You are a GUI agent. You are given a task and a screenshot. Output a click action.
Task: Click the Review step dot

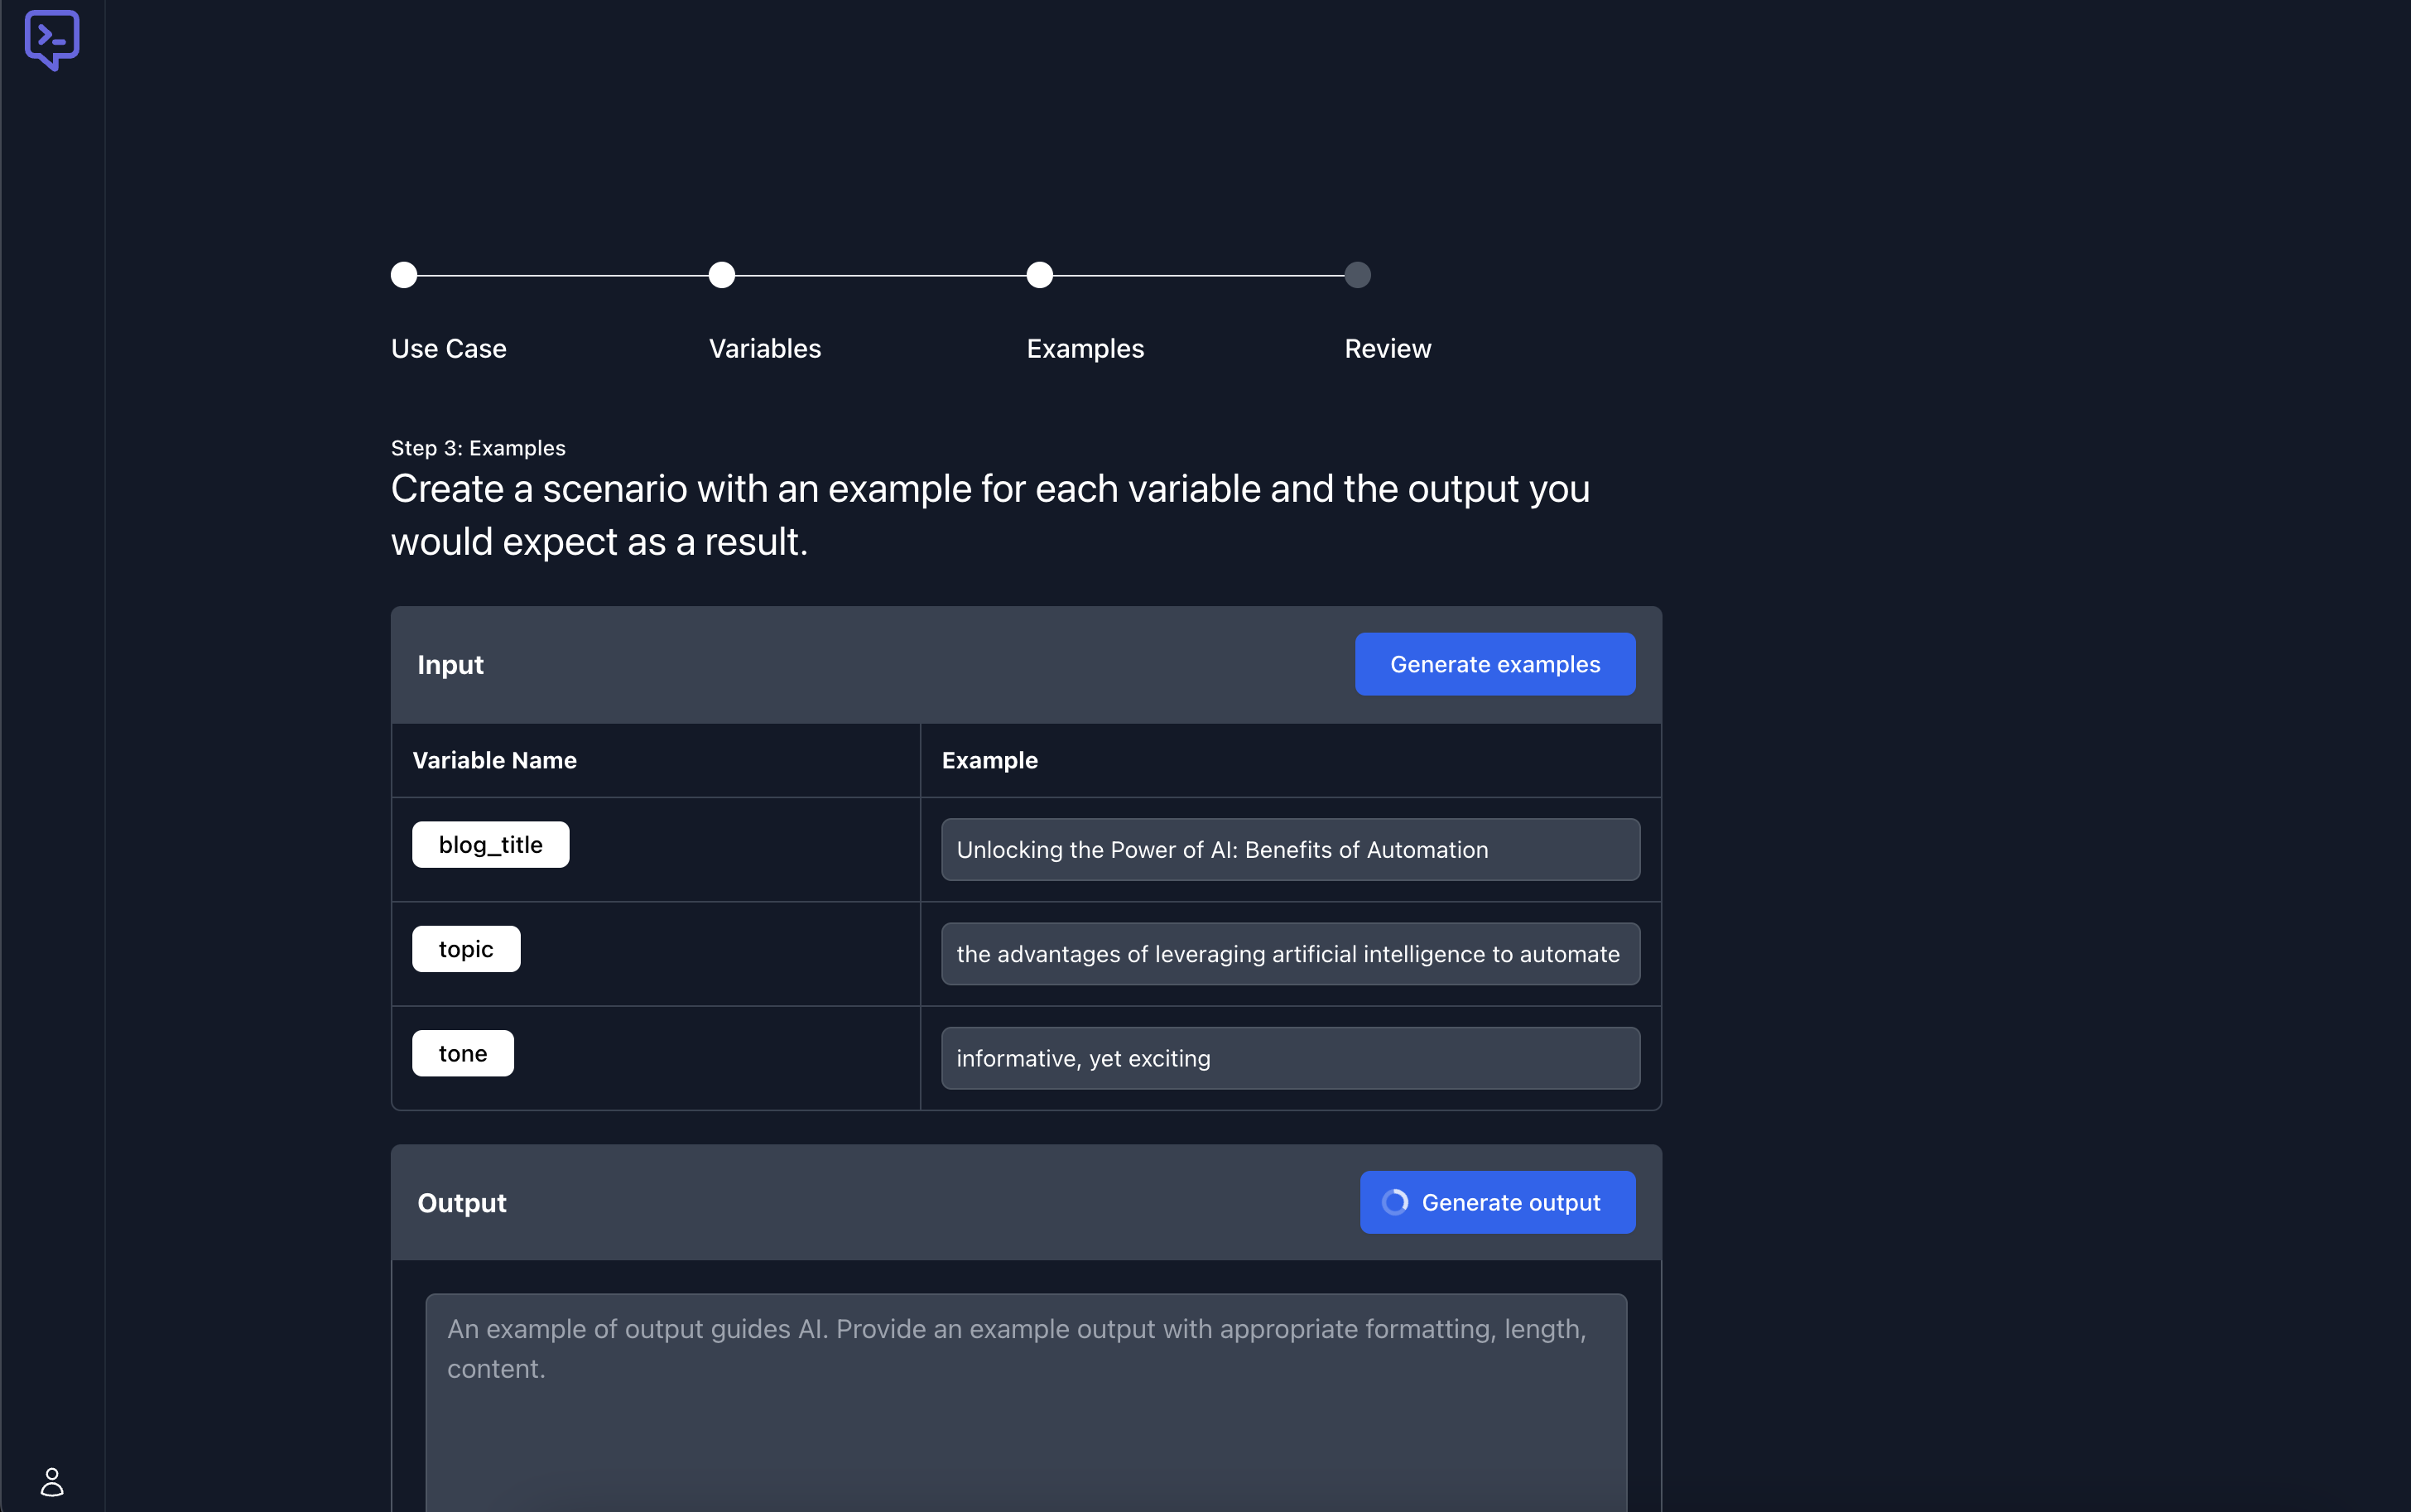pos(1358,275)
